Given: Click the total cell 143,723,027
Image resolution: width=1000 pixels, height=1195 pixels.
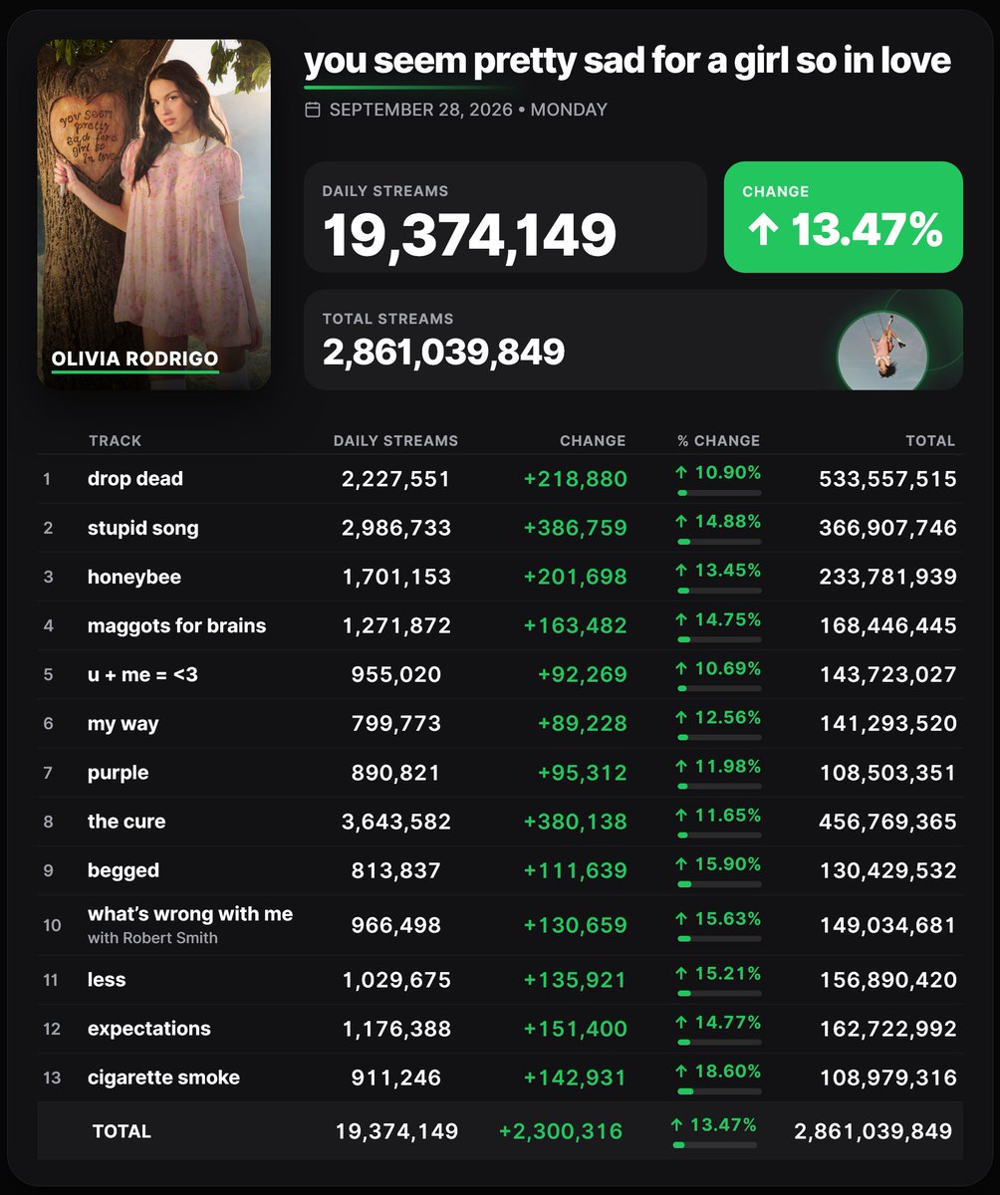Looking at the screenshot, I should pos(887,674).
